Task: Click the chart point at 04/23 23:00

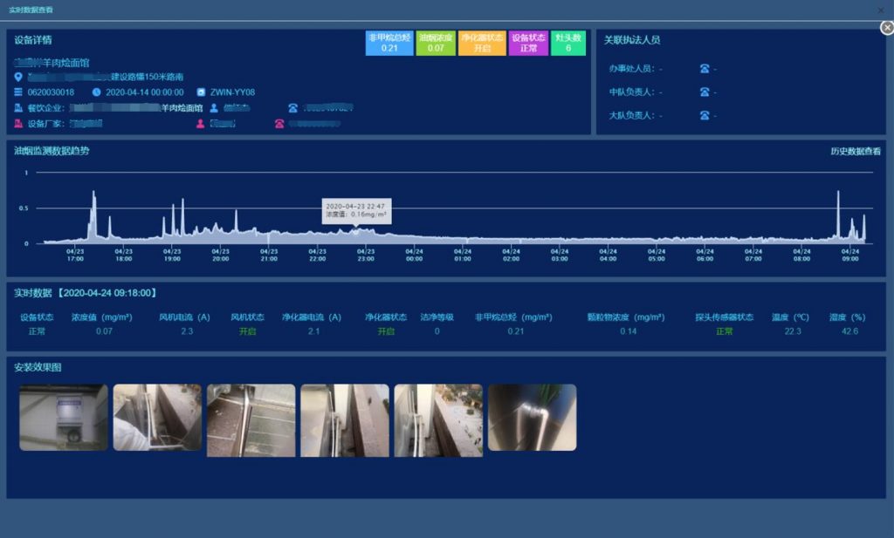Action: (366, 231)
